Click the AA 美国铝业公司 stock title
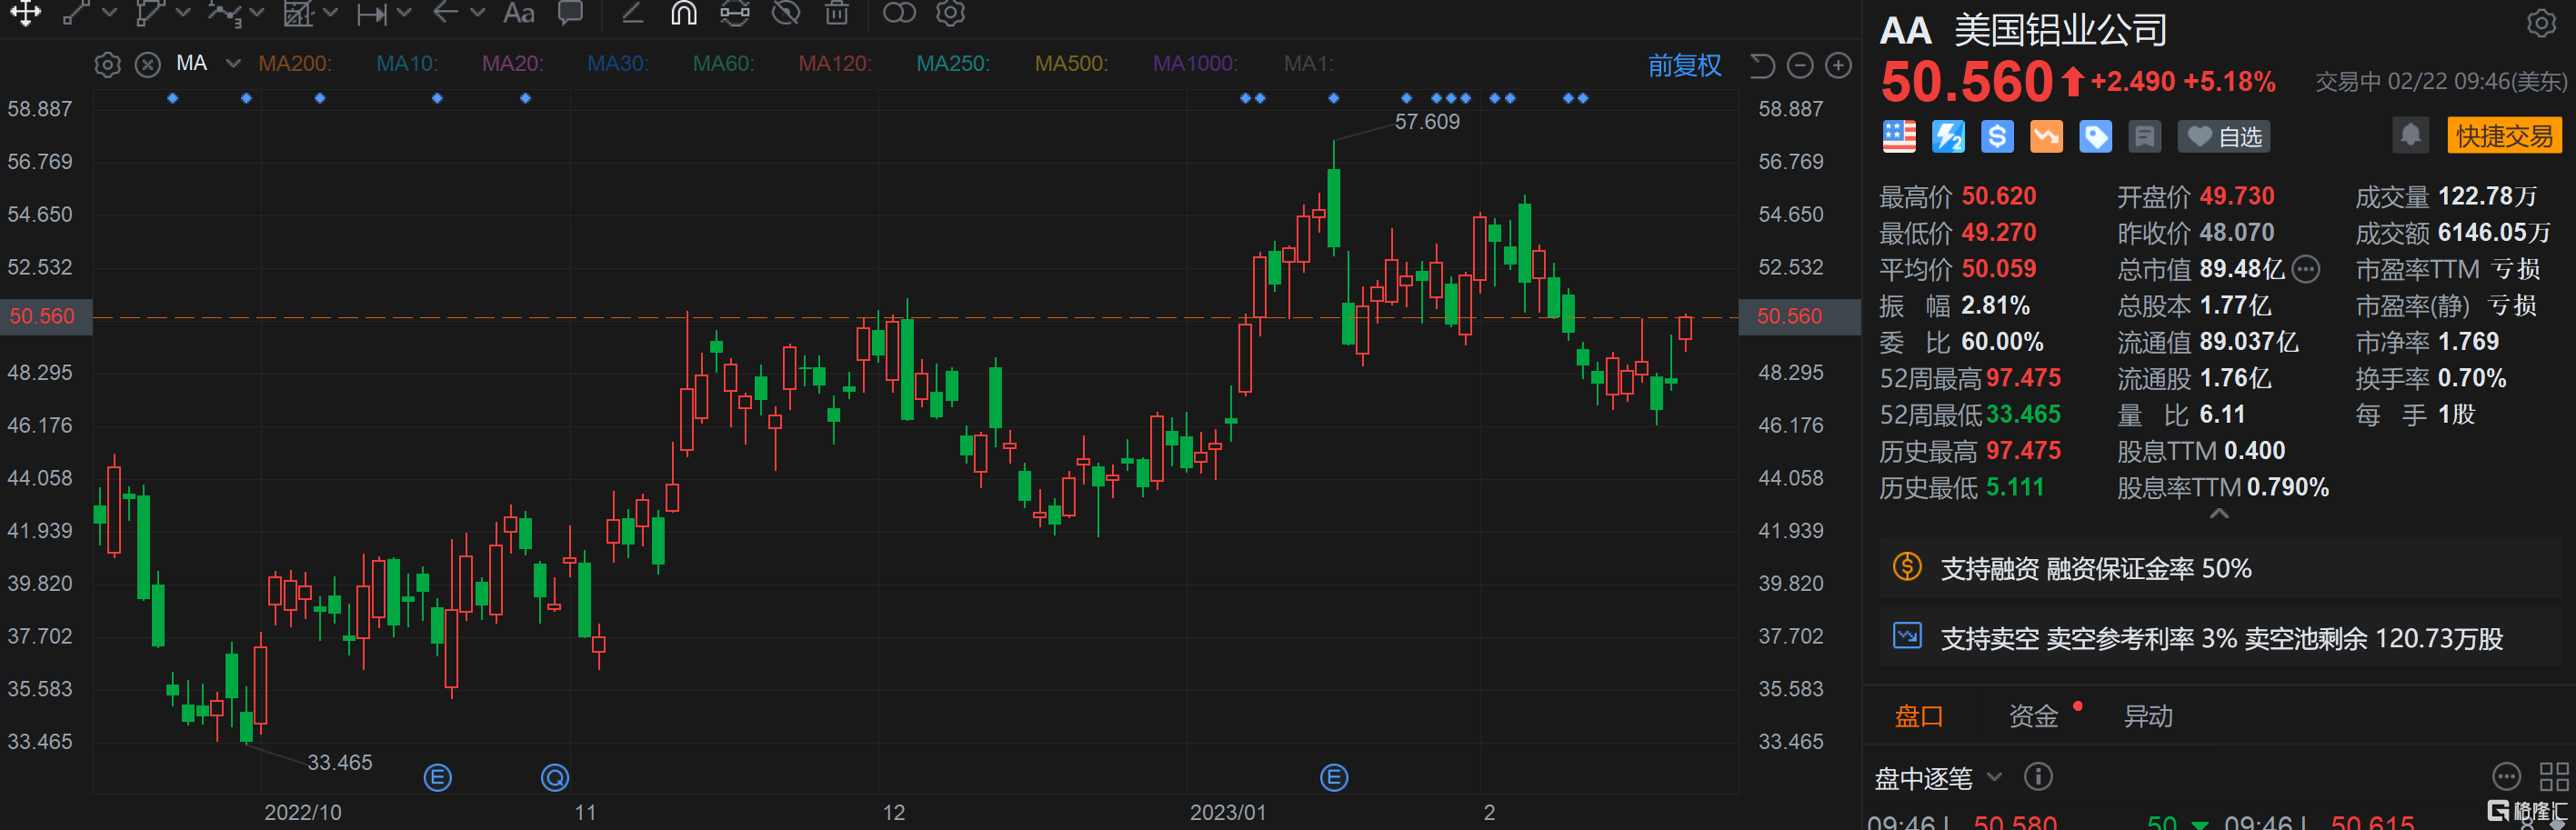Image resolution: width=2576 pixels, height=830 pixels. [x=2022, y=30]
